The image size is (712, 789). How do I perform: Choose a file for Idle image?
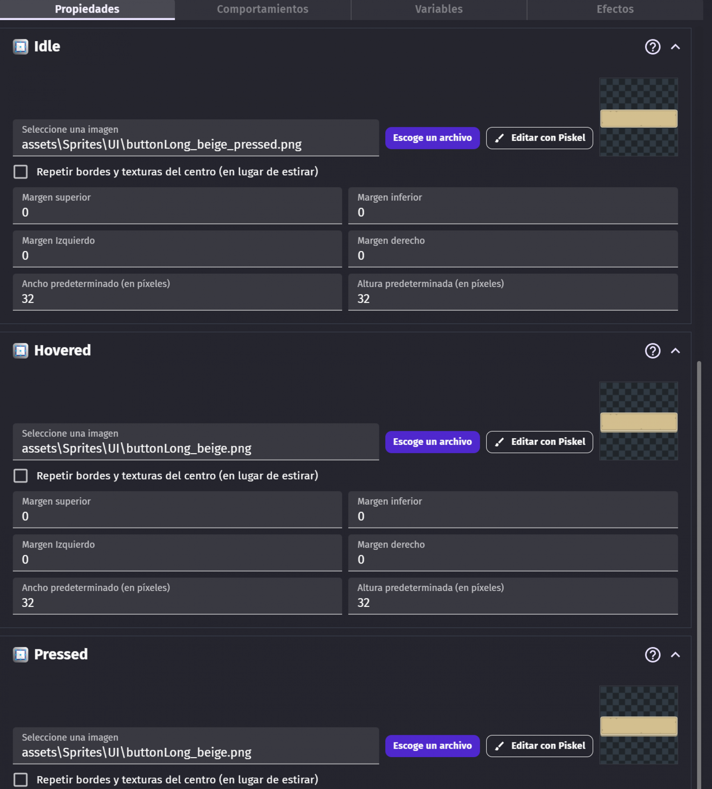tap(432, 138)
